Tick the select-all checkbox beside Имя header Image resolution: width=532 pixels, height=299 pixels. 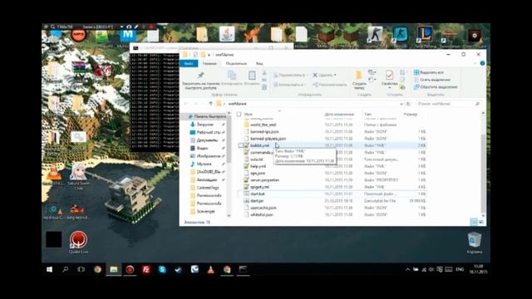click(x=239, y=115)
